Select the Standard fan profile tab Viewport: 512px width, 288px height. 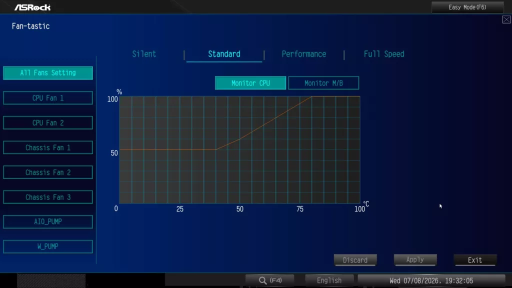pyautogui.click(x=224, y=54)
